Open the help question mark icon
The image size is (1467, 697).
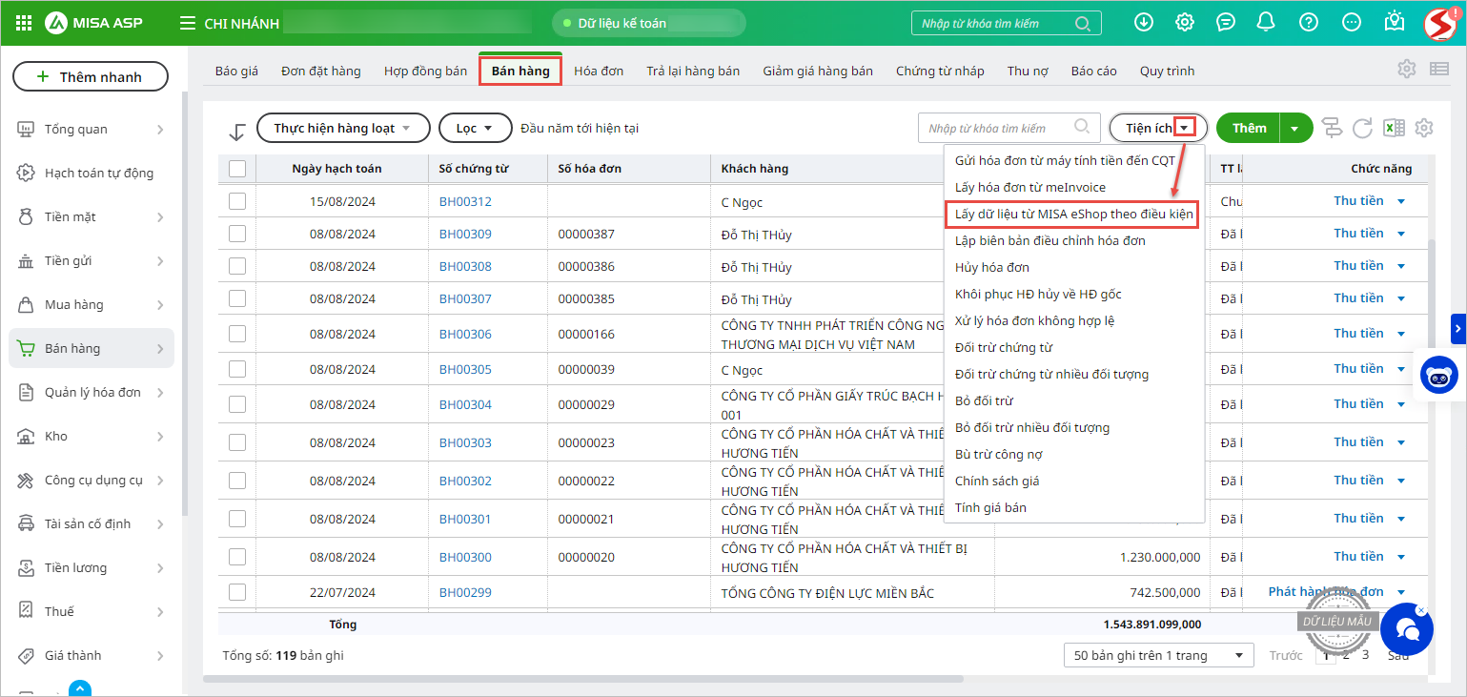point(1308,23)
